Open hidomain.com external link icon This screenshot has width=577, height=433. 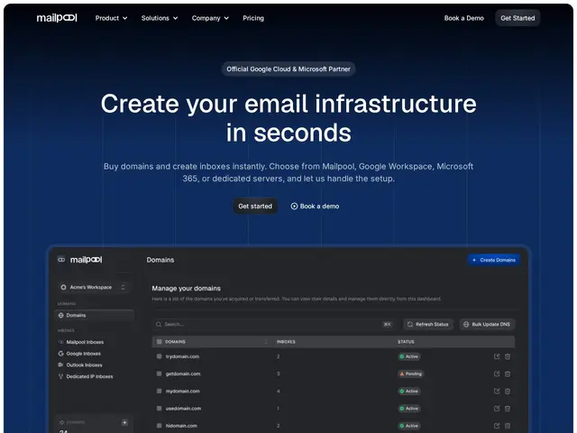pyautogui.click(x=497, y=426)
